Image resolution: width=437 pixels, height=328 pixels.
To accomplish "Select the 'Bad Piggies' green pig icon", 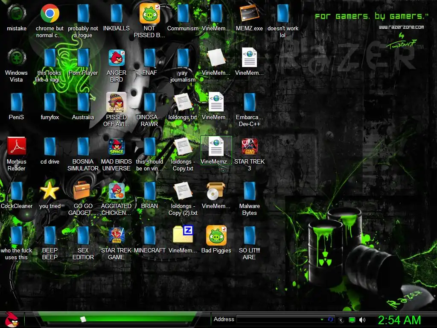I will click(216, 235).
